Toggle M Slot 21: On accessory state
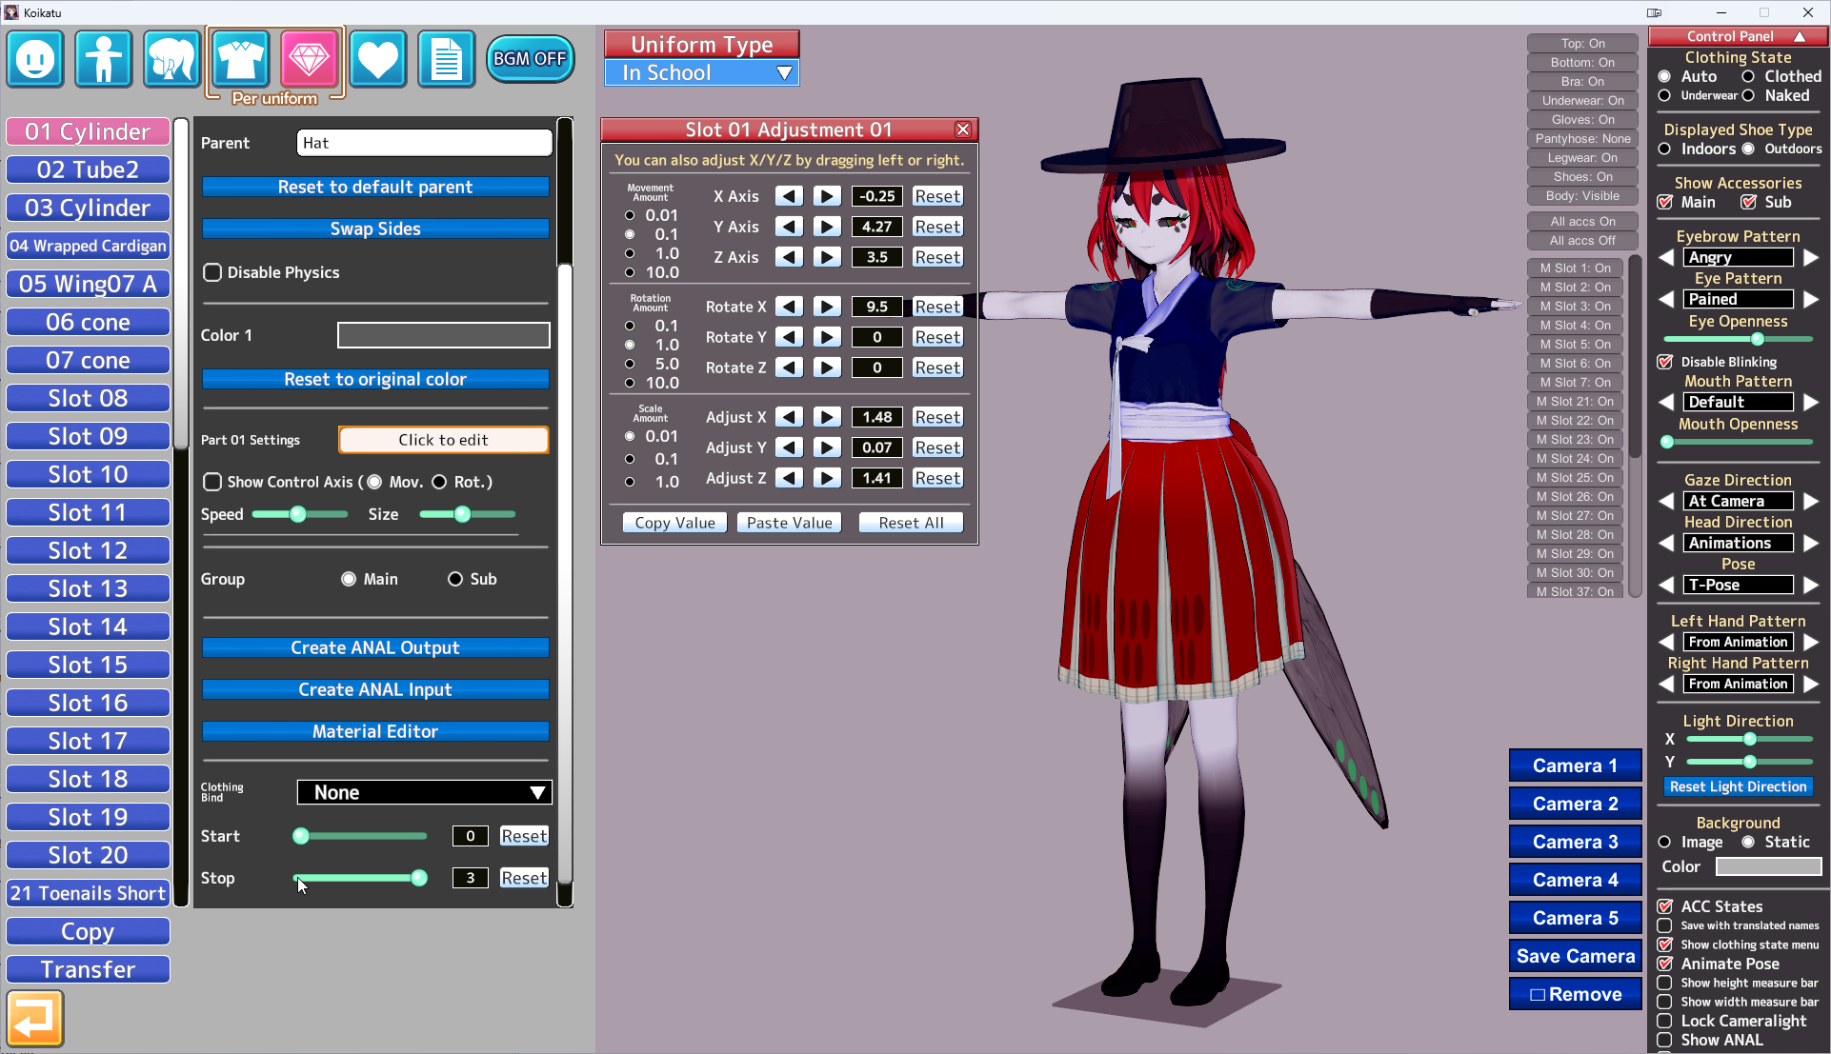The height and width of the screenshot is (1054, 1831). pos(1576,402)
